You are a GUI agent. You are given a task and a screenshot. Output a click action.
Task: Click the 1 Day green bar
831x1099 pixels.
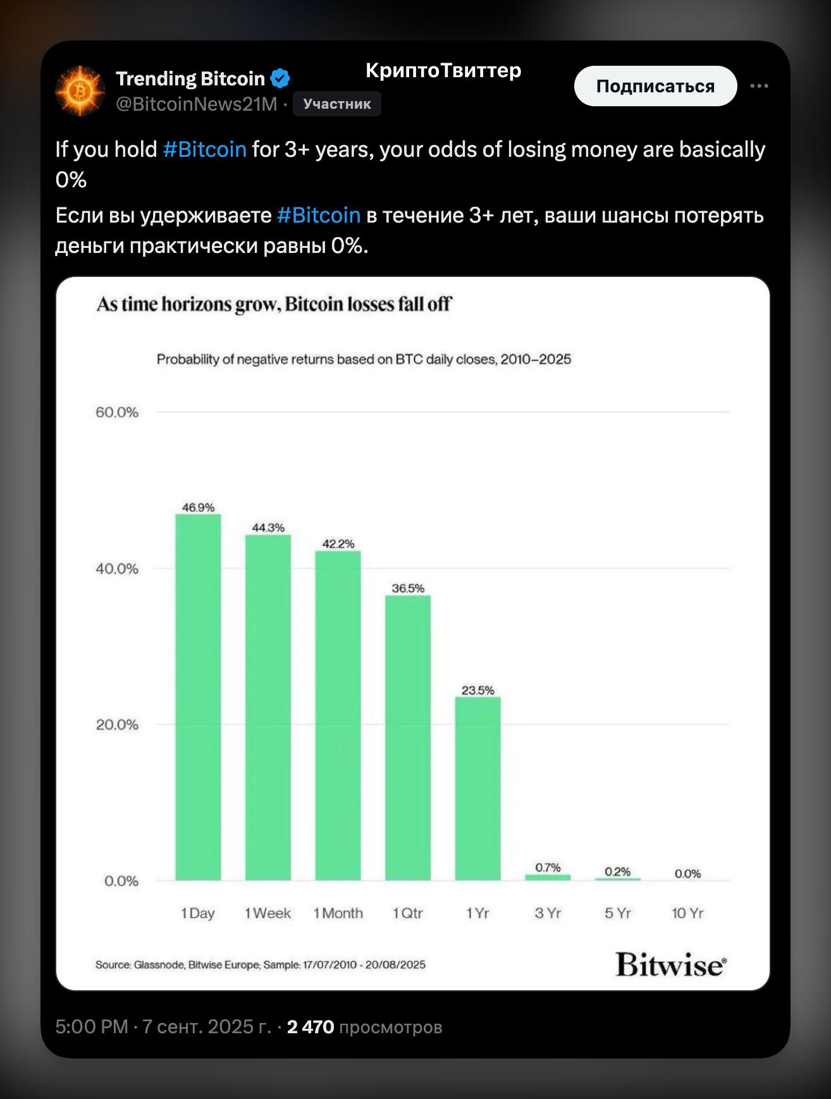pyautogui.click(x=198, y=697)
